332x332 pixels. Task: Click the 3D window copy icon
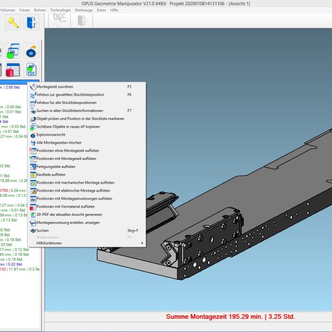coord(13,51)
